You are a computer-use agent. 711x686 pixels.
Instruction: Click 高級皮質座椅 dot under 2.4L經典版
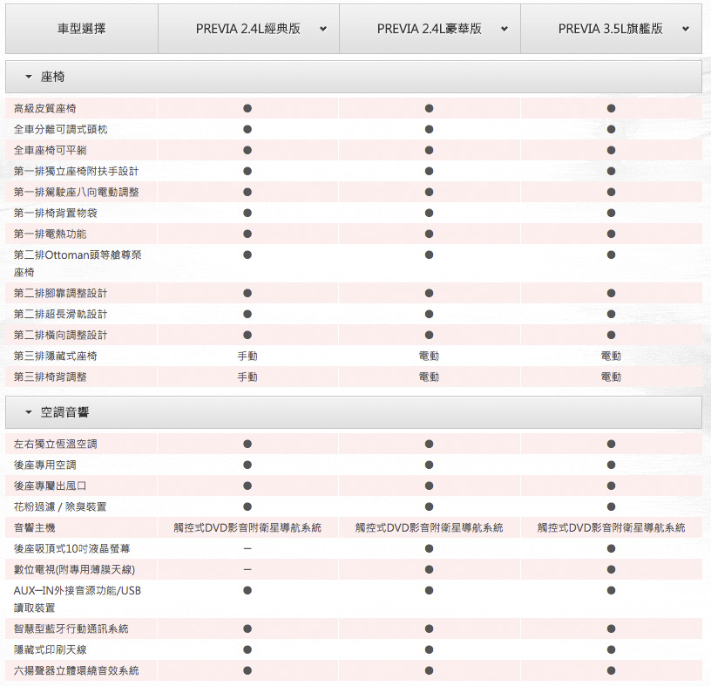click(247, 108)
